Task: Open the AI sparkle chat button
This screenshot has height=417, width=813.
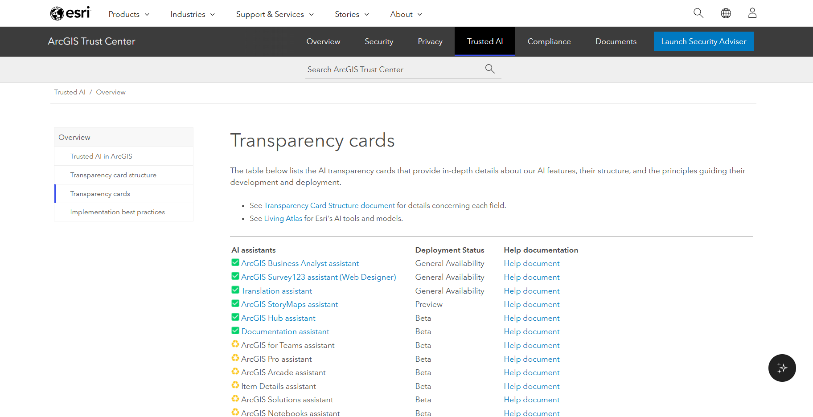Action: (782, 368)
